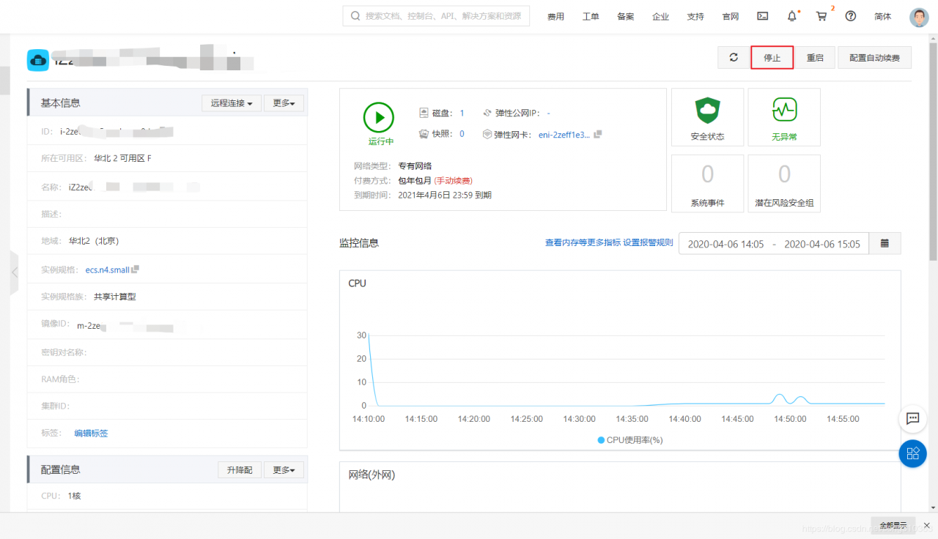Screen dimensions: 938x539
Task: Click the 1核 CPU value
Action: click(74, 496)
